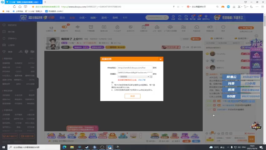Open a new browser tab
Viewport: 266px width, 150px height.
[x=45, y=2]
